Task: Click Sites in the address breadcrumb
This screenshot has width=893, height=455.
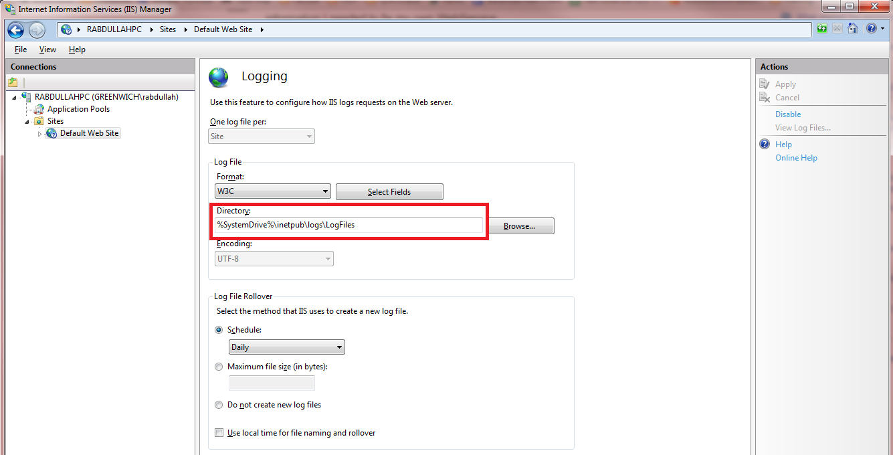Action: 168,29
